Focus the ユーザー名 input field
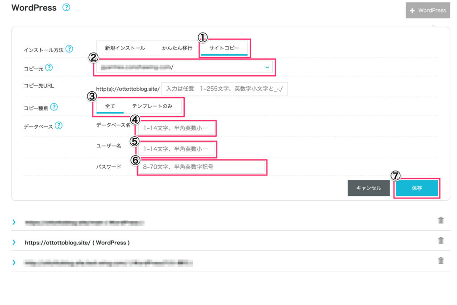Screen dimensions: 457x305 click(x=176, y=149)
